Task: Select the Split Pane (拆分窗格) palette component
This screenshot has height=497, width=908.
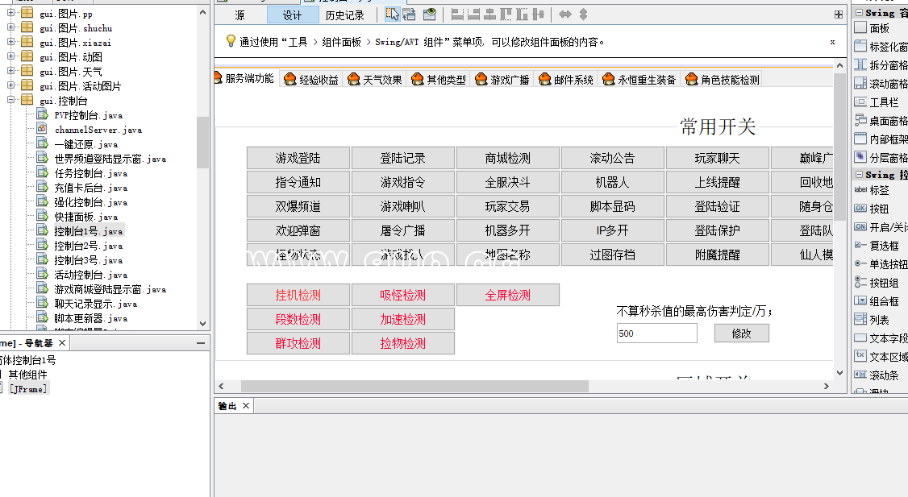Action: (x=881, y=64)
